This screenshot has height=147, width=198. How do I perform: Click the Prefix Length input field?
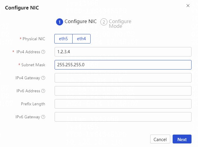(x=123, y=104)
